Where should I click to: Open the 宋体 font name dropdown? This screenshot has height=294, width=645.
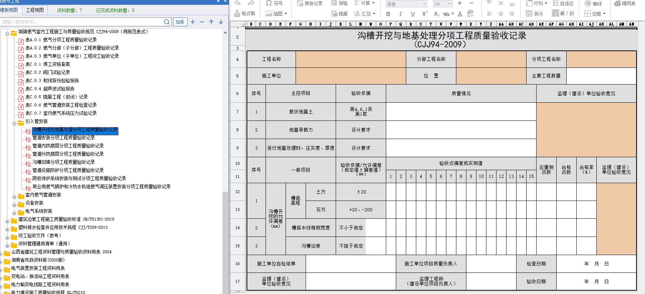point(424,4)
